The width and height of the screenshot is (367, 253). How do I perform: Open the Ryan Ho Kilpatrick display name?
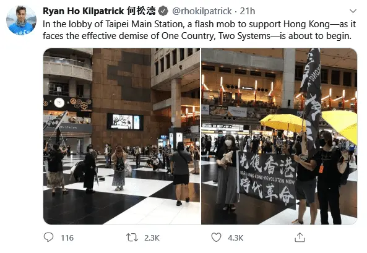(84, 11)
